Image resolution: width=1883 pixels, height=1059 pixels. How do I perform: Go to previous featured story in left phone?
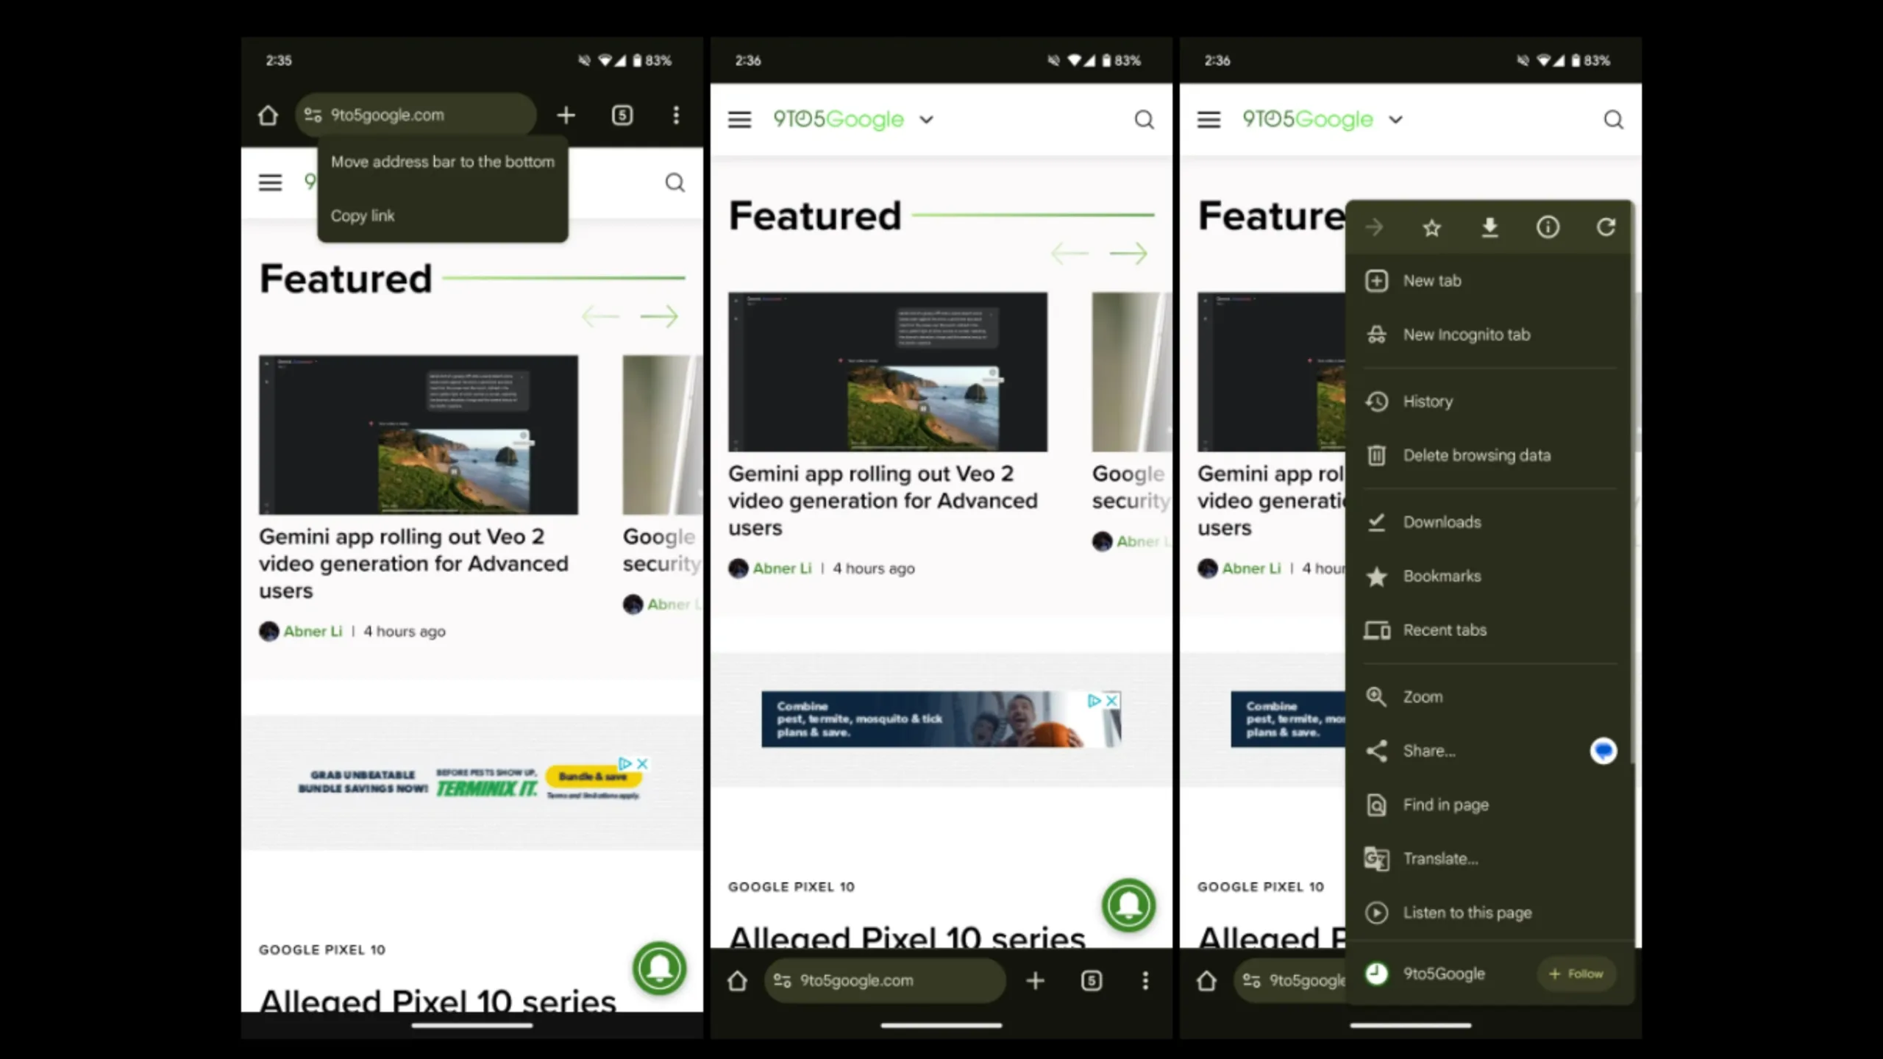click(x=600, y=316)
